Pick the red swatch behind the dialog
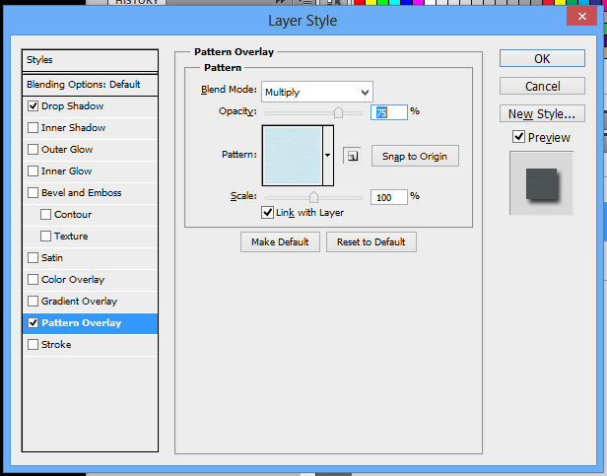 click(360, 2)
